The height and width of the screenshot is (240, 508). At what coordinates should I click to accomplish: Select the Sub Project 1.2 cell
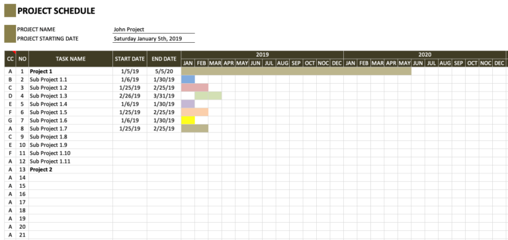pyautogui.click(x=71, y=88)
